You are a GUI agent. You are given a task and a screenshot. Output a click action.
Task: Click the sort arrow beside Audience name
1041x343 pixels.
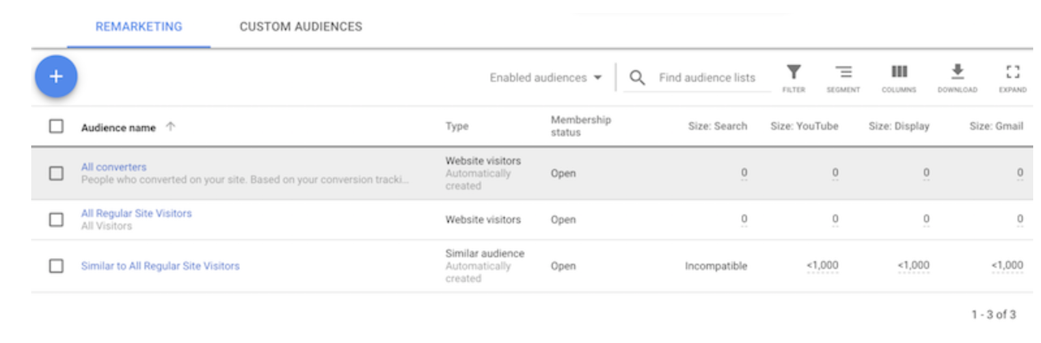pos(170,127)
